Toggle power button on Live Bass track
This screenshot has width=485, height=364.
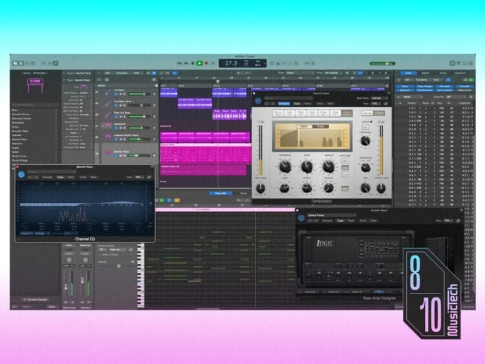pos(116,94)
